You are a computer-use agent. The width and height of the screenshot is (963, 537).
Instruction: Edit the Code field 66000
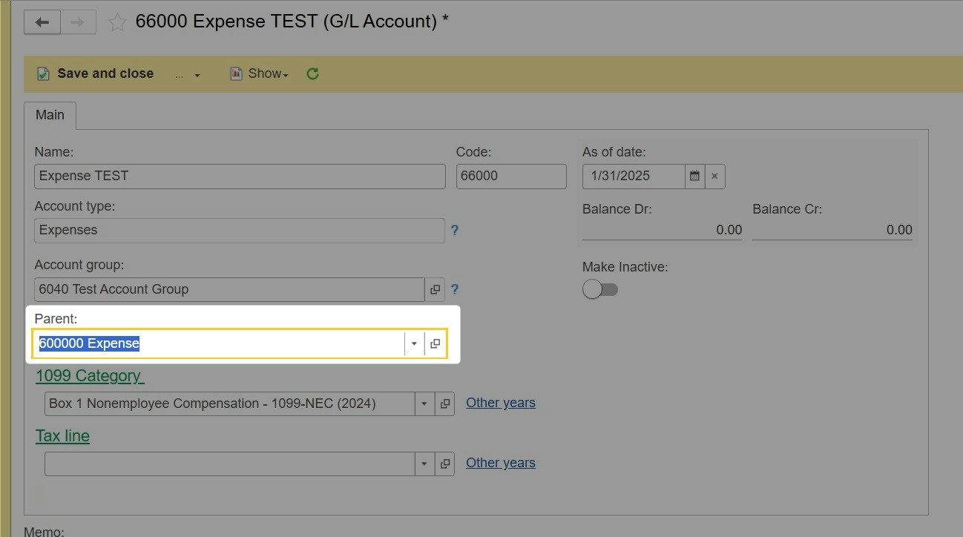tap(511, 177)
